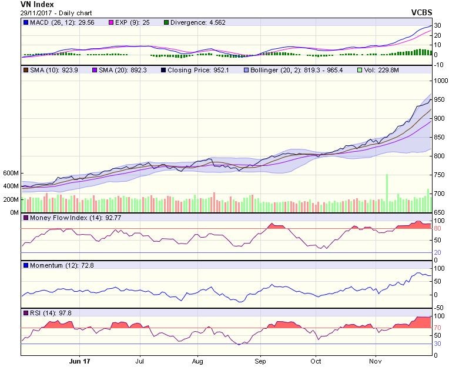Click the 950 price axis label
449x370 pixels.
pos(439,99)
